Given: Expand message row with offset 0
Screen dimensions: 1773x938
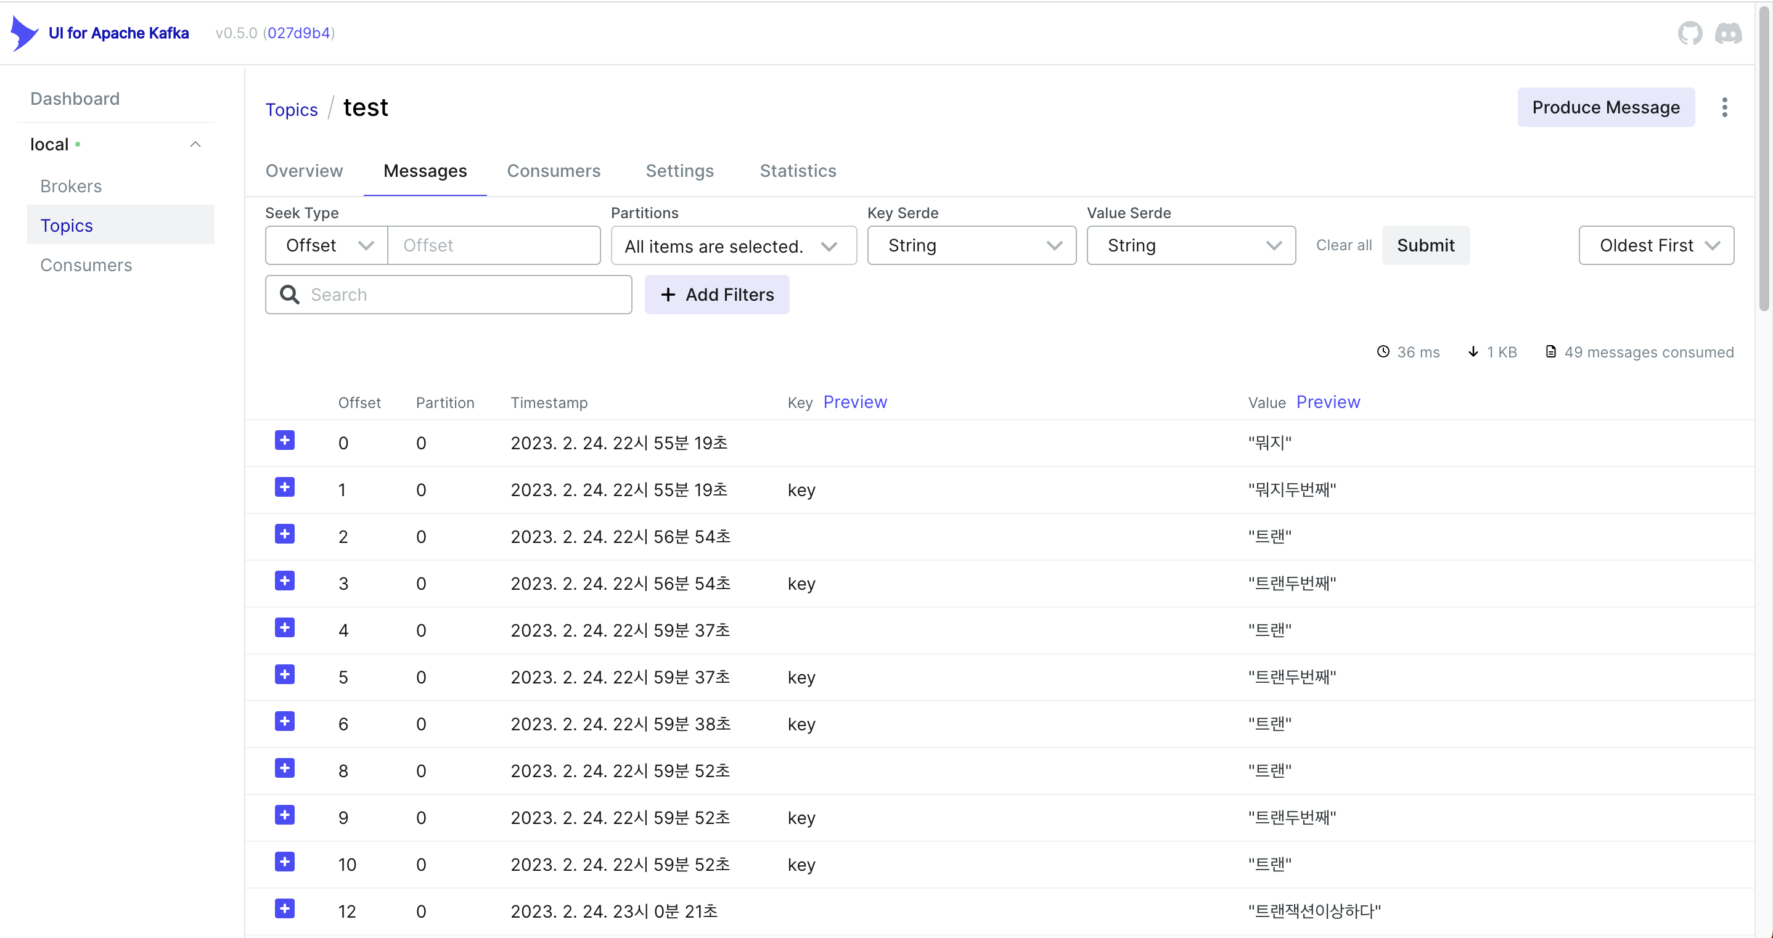Looking at the screenshot, I should coord(284,441).
